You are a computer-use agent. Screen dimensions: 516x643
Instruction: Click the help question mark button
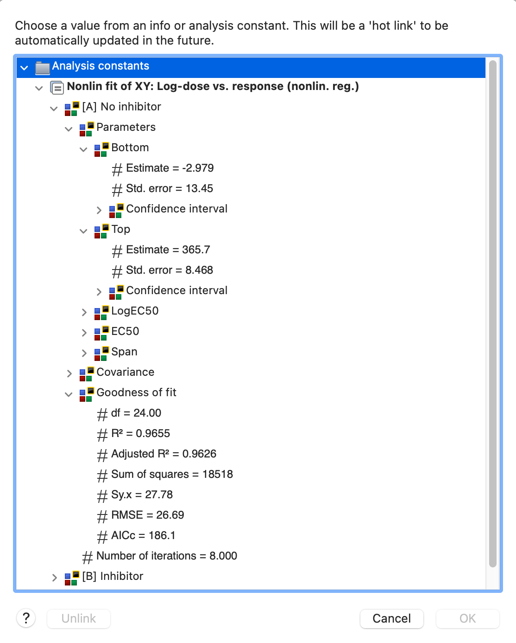27,618
